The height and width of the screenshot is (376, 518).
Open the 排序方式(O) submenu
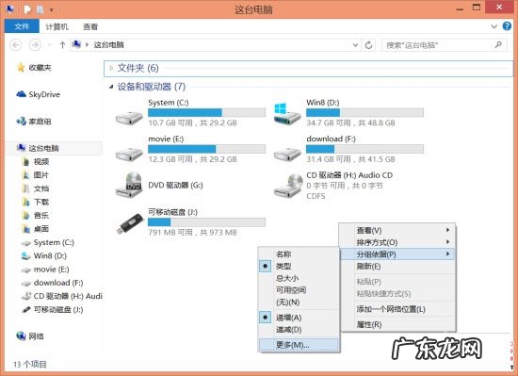397,242
